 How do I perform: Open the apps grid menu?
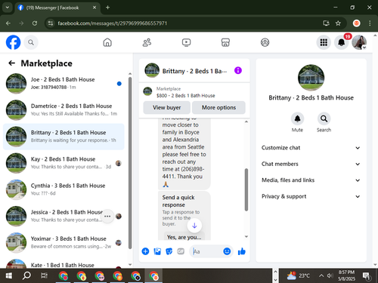(324, 42)
